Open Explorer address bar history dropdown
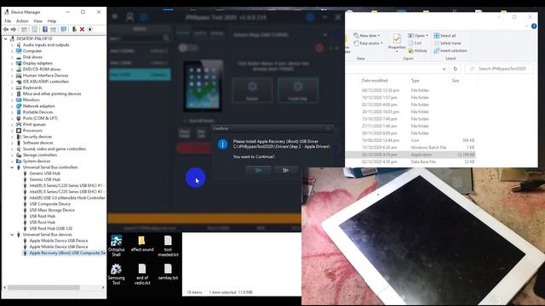This screenshot has height=306, width=545. tap(444, 69)
